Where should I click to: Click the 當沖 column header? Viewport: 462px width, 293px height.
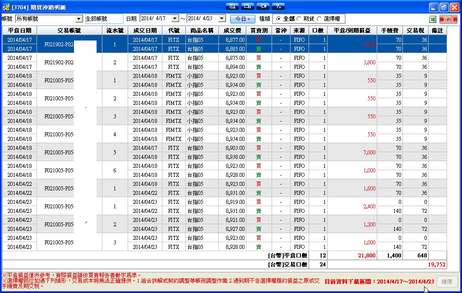click(x=281, y=31)
